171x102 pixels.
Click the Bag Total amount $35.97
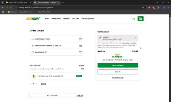tap(135, 51)
